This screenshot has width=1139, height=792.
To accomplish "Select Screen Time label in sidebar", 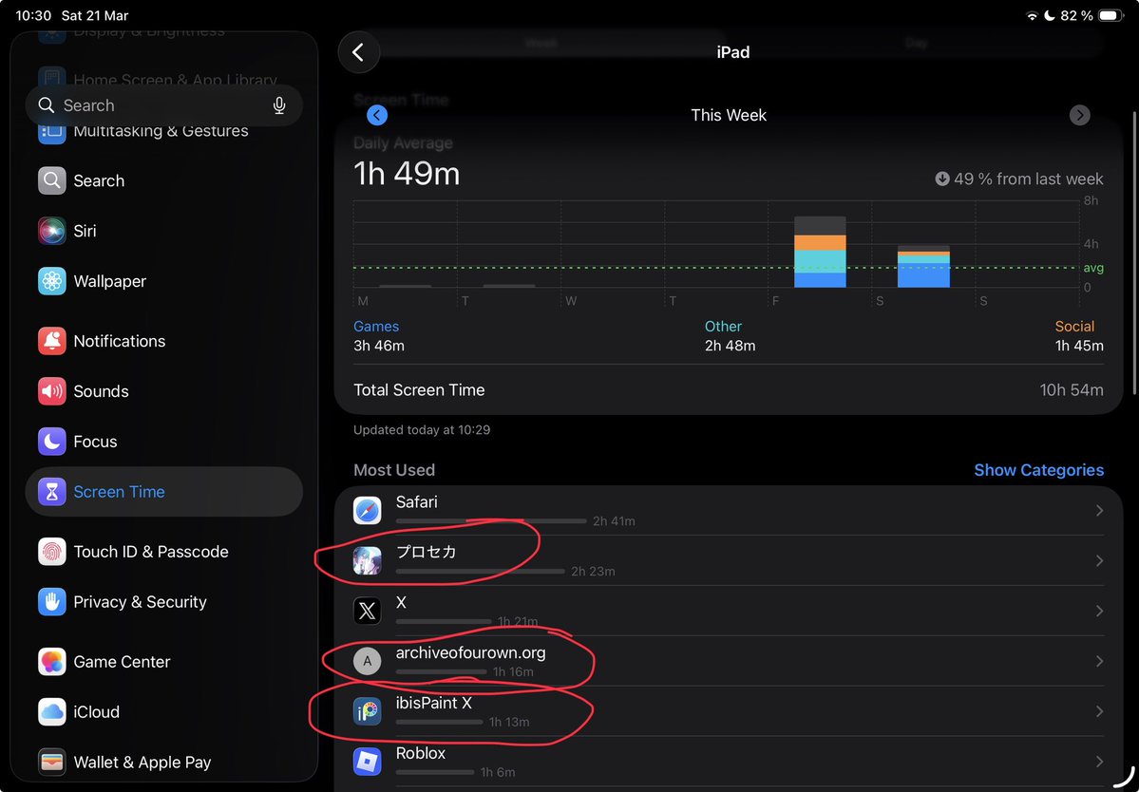I will (x=119, y=492).
